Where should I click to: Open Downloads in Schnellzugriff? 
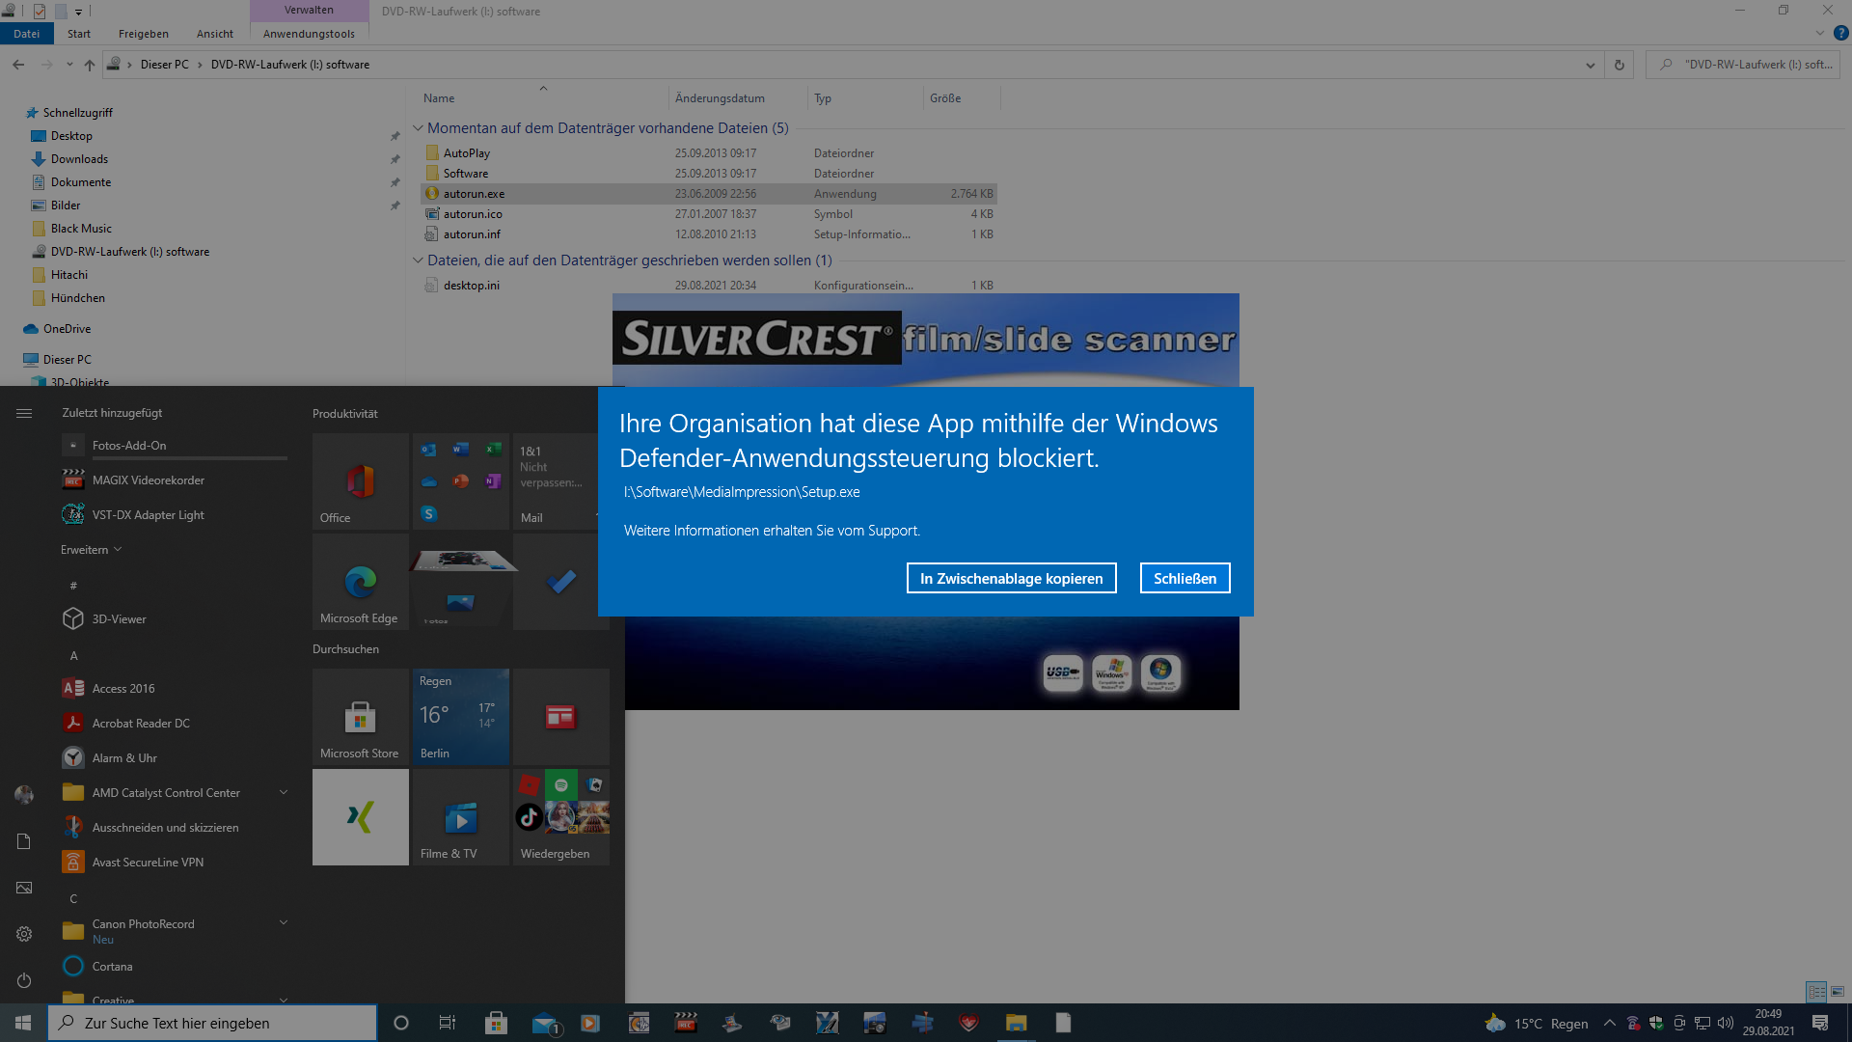[x=79, y=159]
